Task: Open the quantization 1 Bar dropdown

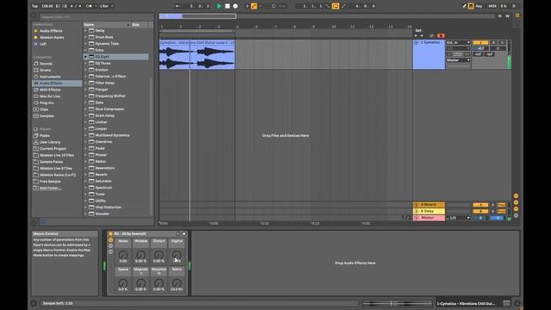Action: [106, 6]
